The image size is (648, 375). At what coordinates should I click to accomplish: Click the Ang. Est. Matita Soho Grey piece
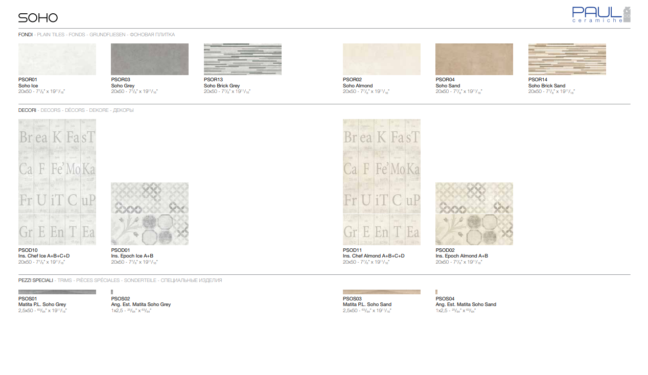[x=112, y=292]
